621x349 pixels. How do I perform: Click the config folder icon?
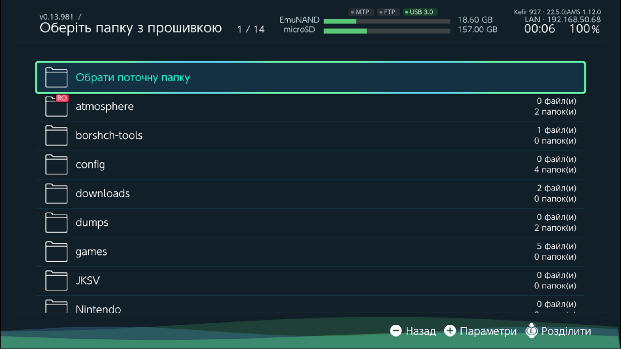point(56,165)
